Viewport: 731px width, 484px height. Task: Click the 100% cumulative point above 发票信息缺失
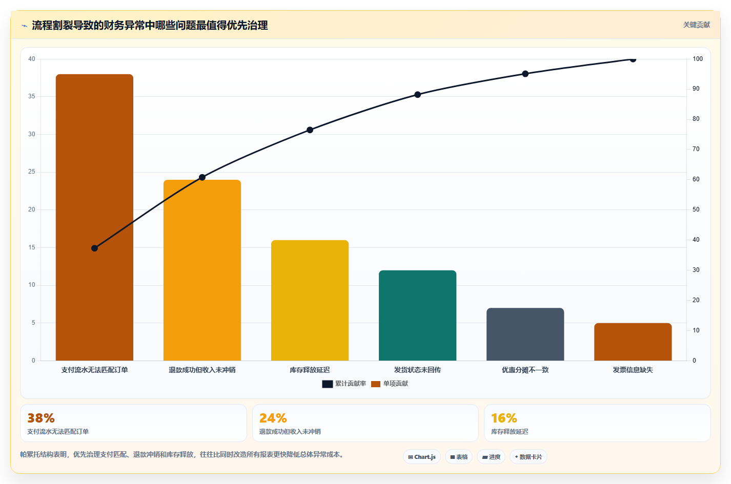point(633,59)
